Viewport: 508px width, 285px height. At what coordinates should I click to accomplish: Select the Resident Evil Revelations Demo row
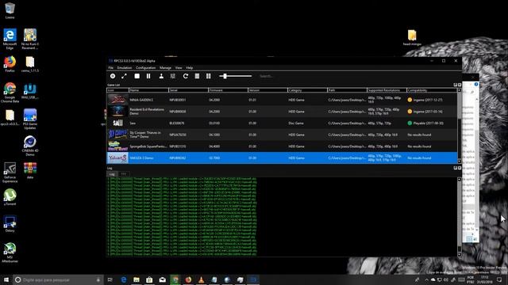pos(282,112)
